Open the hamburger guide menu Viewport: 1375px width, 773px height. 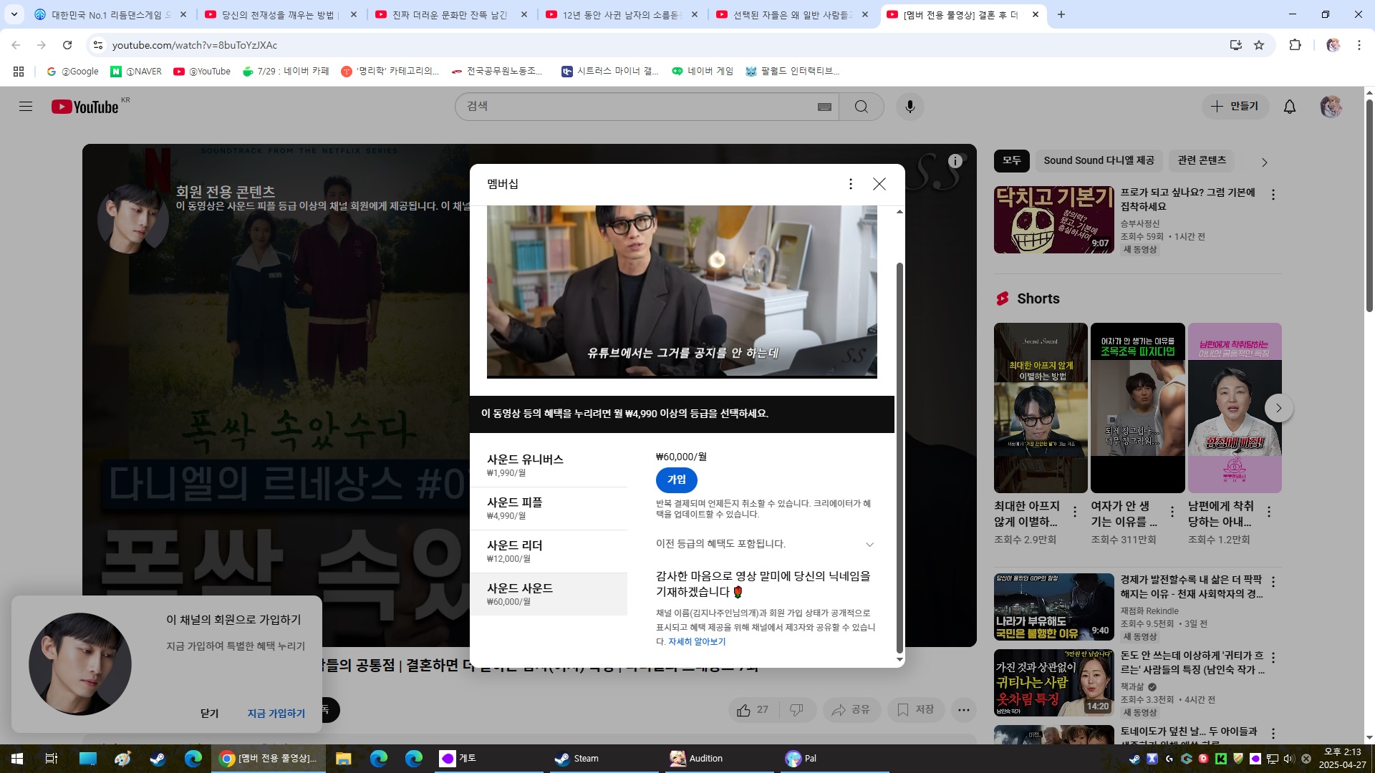pos(26,107)
